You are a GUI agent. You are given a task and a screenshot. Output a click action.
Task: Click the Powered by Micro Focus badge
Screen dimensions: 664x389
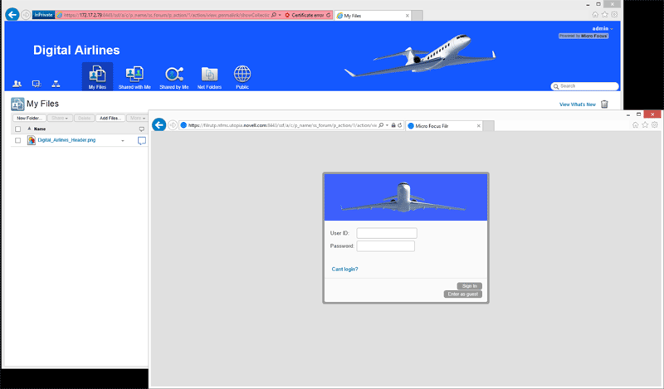coord(583,36)
